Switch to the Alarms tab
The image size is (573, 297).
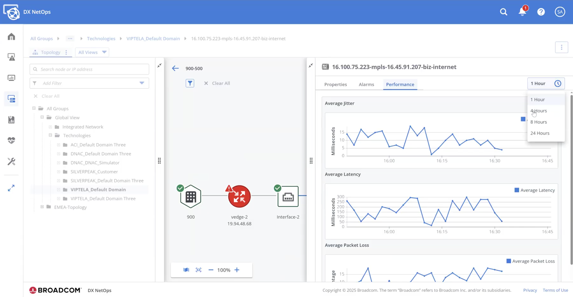[x=366, y=84]
